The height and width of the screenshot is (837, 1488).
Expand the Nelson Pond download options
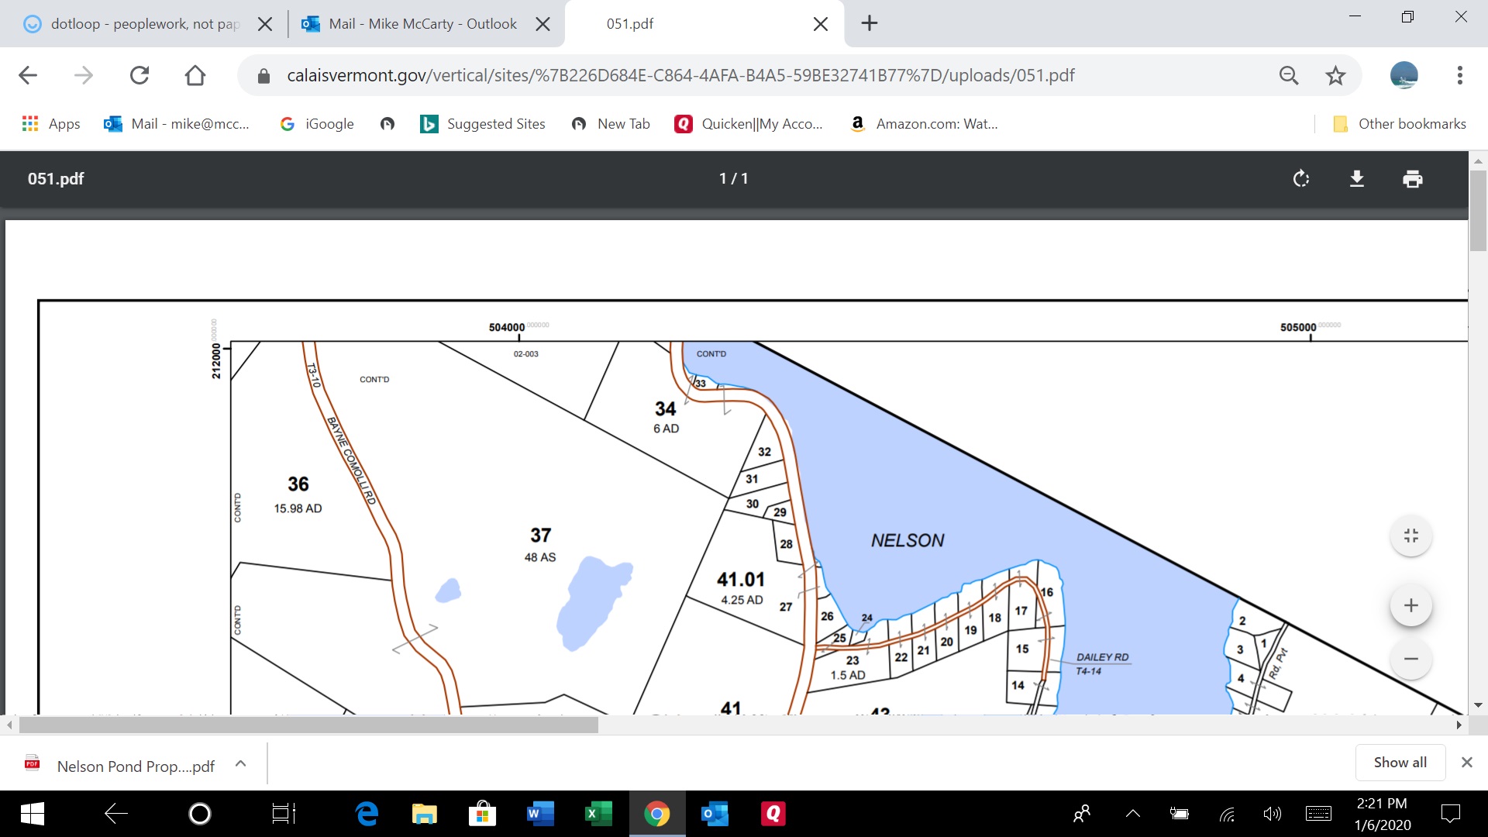pyautogui.click(x=241, y=763)
